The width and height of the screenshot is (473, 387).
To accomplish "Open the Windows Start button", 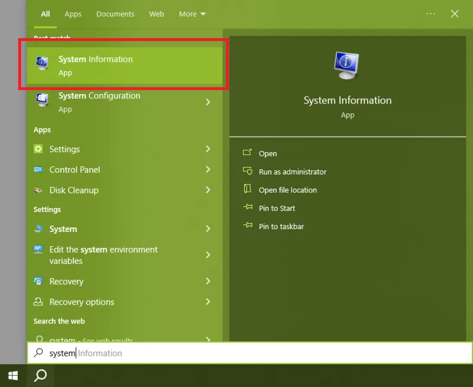I will (13, 376).
